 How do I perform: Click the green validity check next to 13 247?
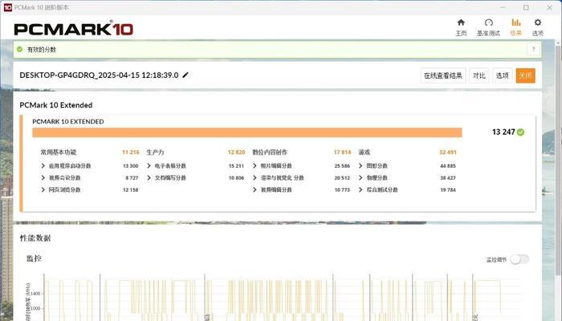tap(520, 132)
